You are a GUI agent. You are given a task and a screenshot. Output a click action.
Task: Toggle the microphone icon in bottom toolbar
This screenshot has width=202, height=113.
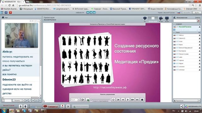21,106
